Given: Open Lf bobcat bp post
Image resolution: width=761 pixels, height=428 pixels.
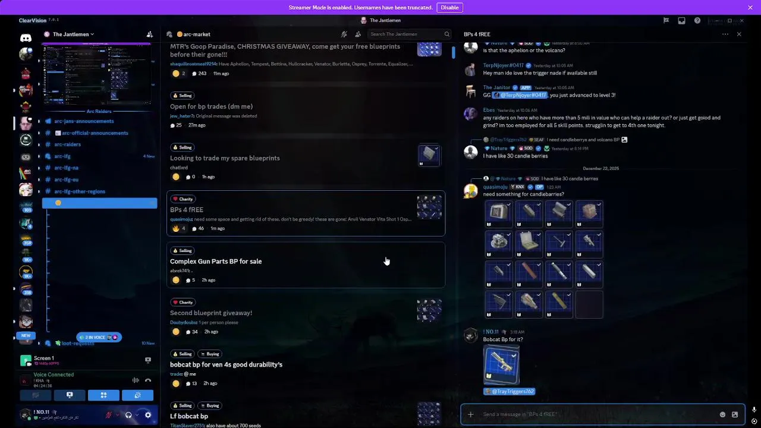Looking at the screenshot, I should pos(306,413).
